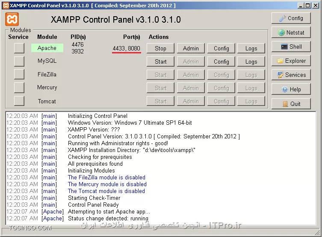Click the Tomcat Start button
This screenshot has width=322, height=237.
coord(160,101)
